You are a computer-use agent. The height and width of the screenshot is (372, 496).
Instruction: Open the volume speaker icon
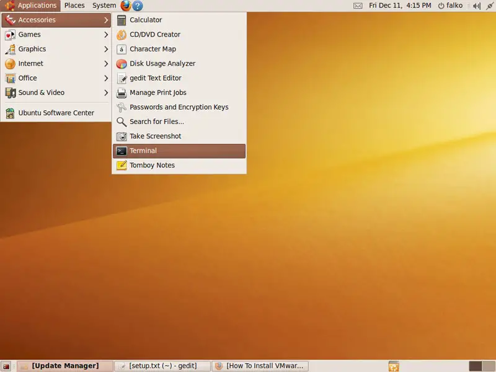point(477,6)
